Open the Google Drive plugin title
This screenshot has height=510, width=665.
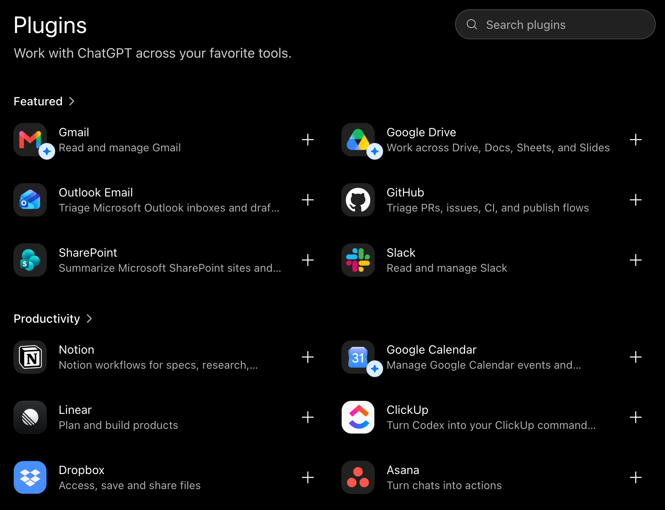pyautogui.click(x=421, y=132)
